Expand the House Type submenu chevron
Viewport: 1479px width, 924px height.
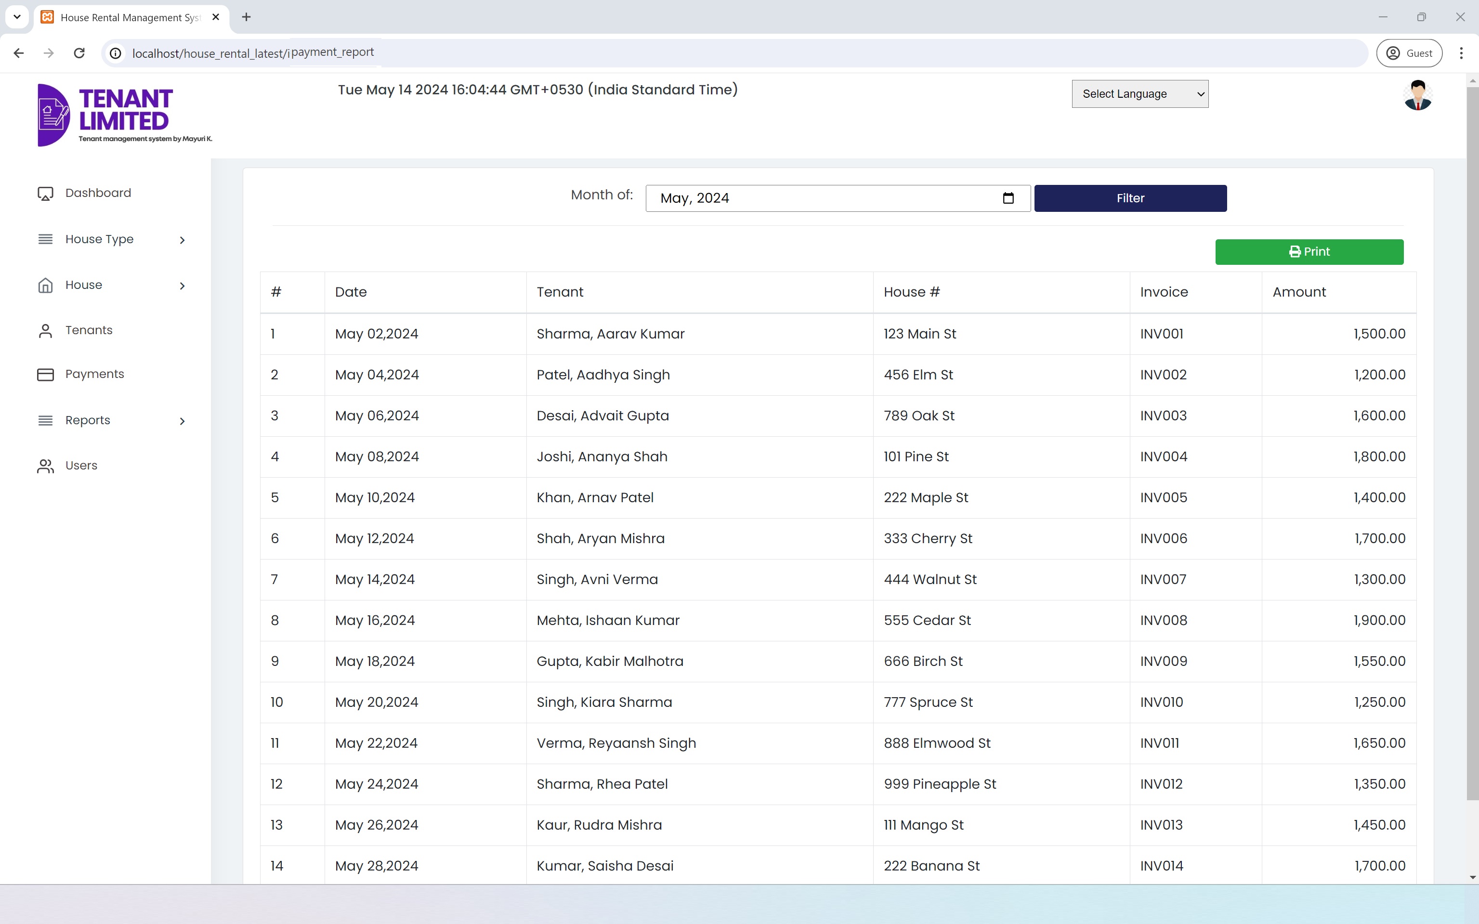[x=182, y=240]
